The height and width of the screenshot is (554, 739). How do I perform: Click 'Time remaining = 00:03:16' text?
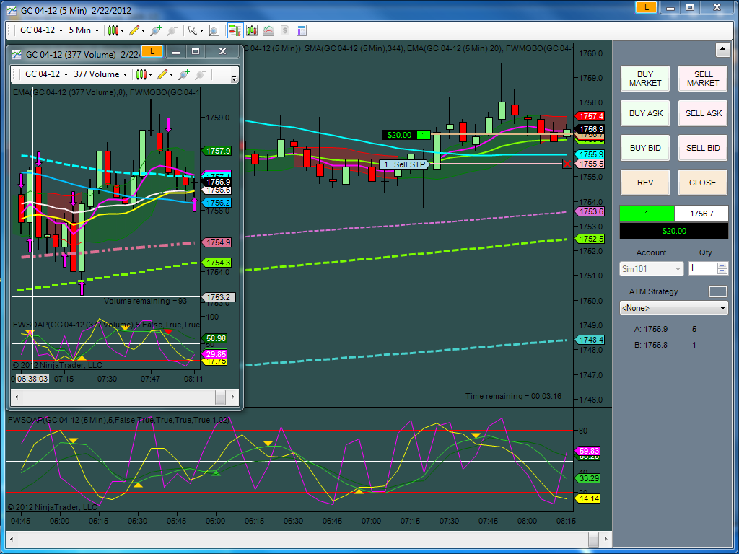pyautogui.click(x=513, y=396)
